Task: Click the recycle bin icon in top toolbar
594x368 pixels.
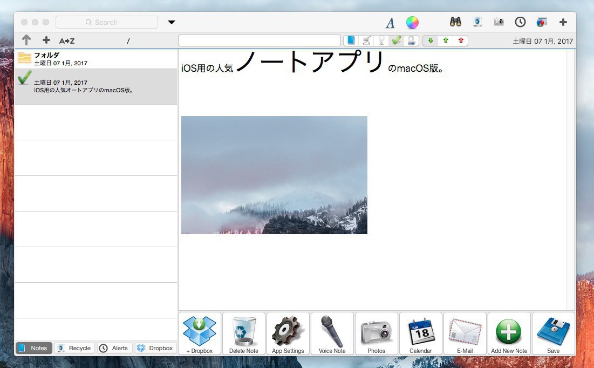Action: click(477, 22)
